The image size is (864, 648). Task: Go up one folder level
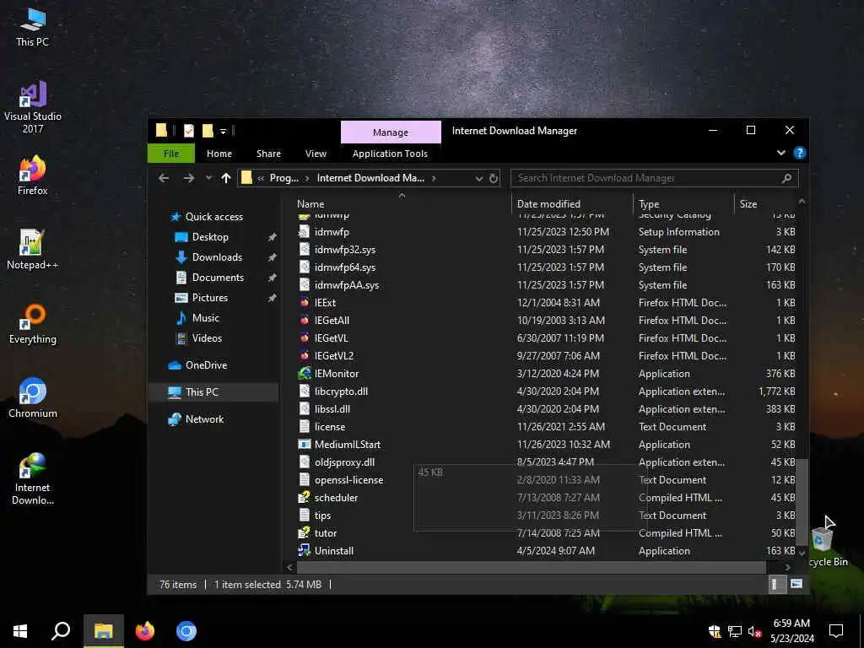point(225,178)
